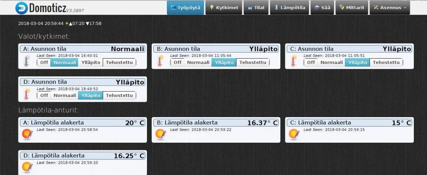Click sun icon in D: Lämpötila alakerta
Screen dimensions: 427x175
[x=27, y=167]
